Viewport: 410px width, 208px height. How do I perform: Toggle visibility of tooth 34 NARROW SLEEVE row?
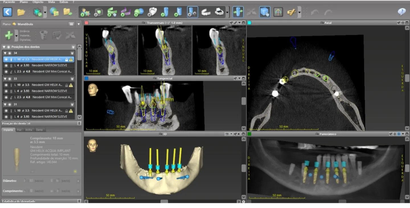(x=6, y=65)
